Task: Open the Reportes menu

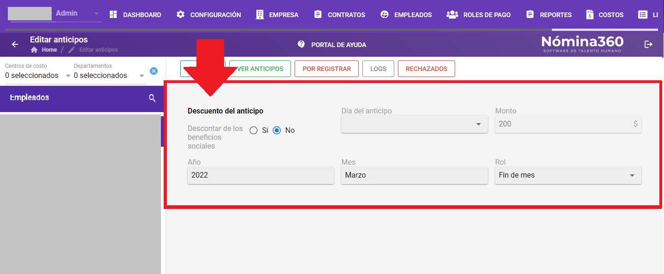Action: (549, 15)
